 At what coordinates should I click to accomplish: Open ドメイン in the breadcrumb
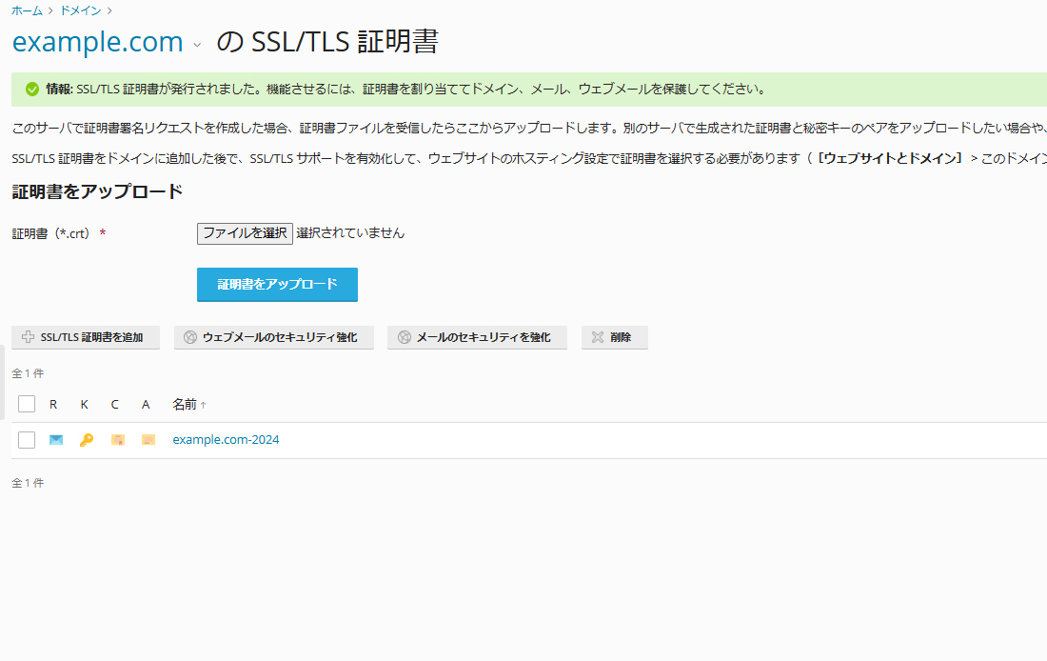[x=82, y=10]
